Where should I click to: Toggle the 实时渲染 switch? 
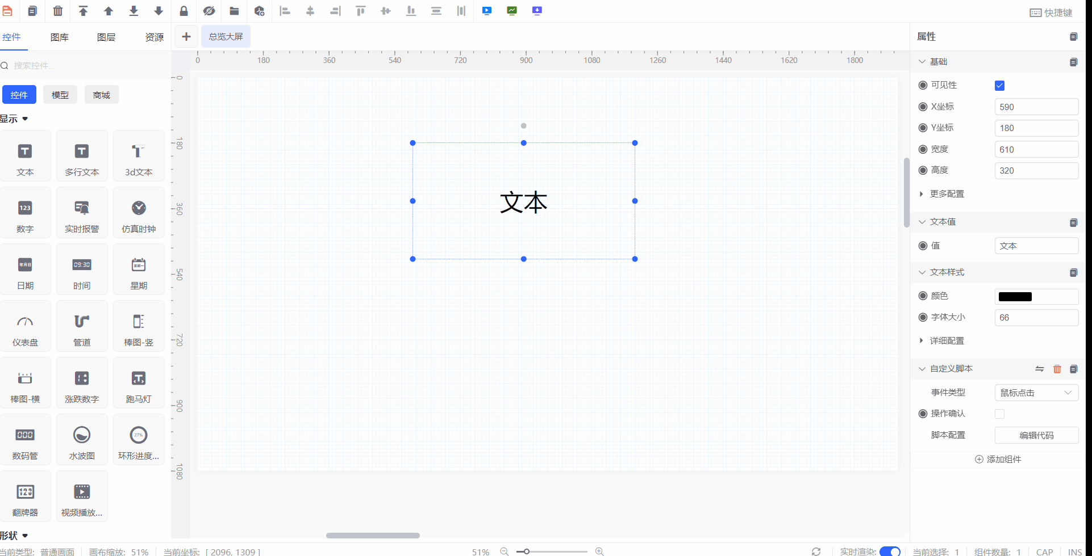pos(889,551)
